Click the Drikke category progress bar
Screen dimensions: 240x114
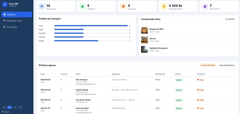[x=91, y=41]
